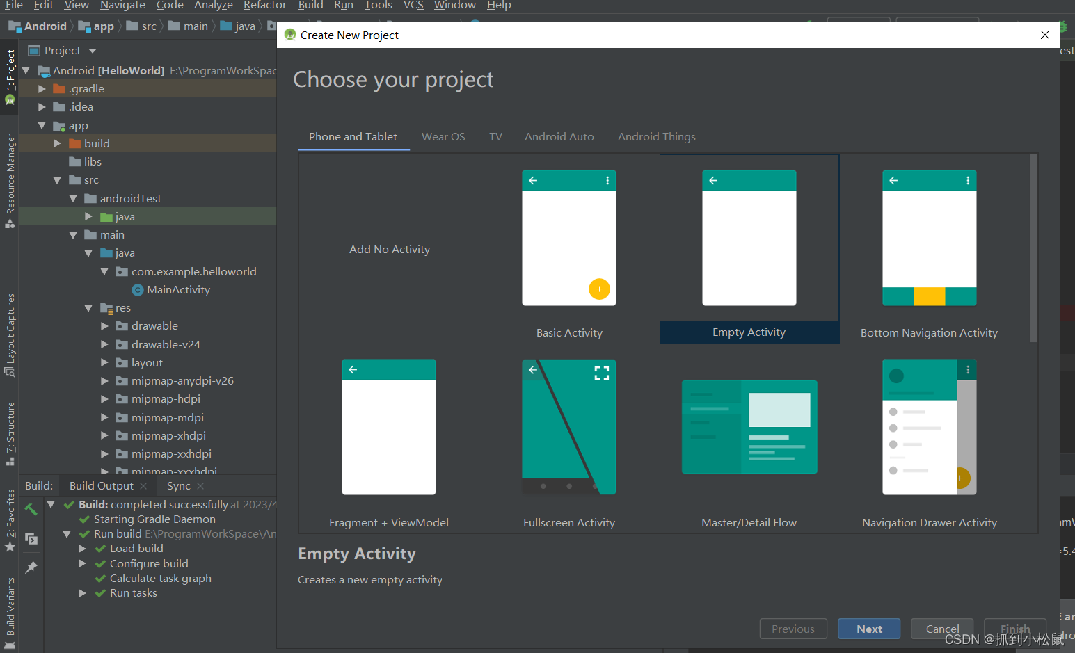This screenshot has width=1075, height=653.
Task: Choose the Fragment + ViewModel template
Action: pyautogui.click(x=389, y=427)
